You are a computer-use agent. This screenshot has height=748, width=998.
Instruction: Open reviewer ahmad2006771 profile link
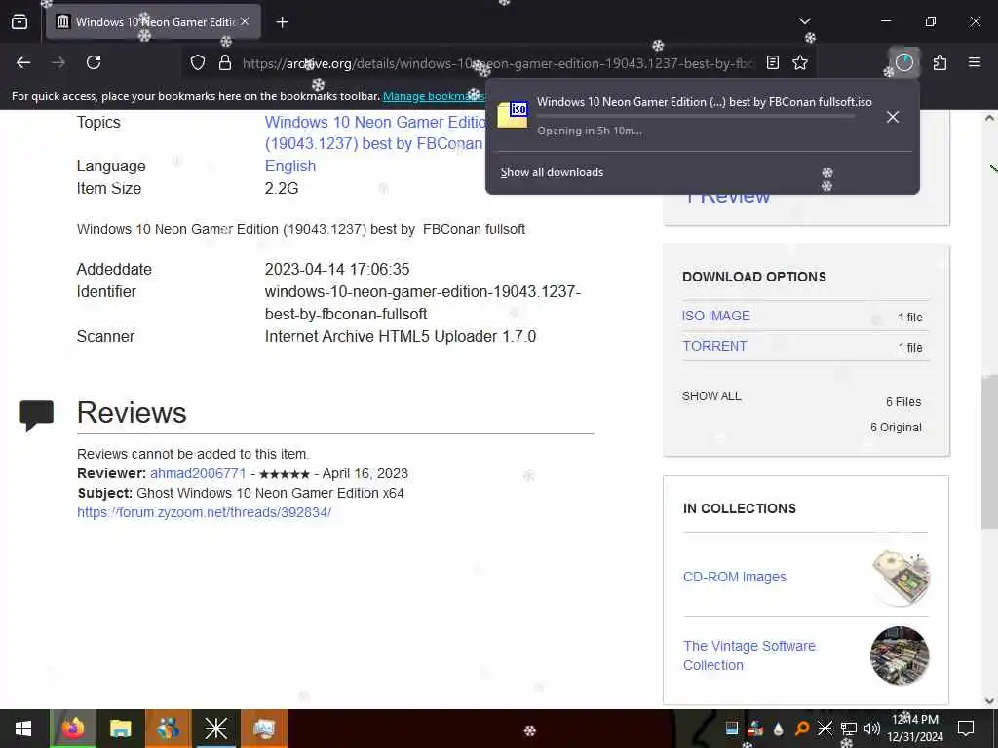[198, 474]
